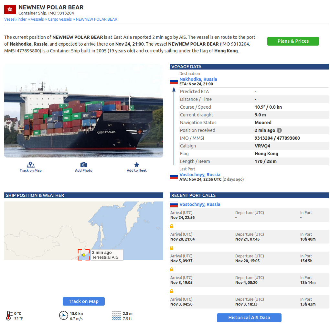This screenshot has height=325, width=330.
Task: Open the Cargo vessels breadcrumb link
Action: point(60,19)
